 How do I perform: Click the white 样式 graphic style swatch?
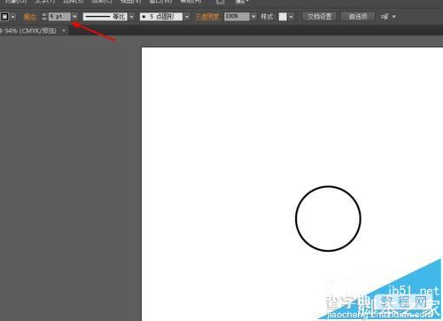click(283, 17)
